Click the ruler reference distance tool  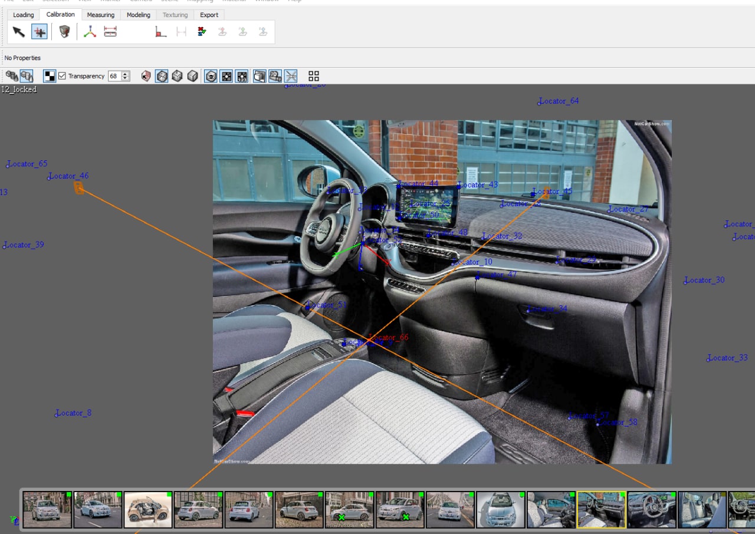click(x=110, y=32)
